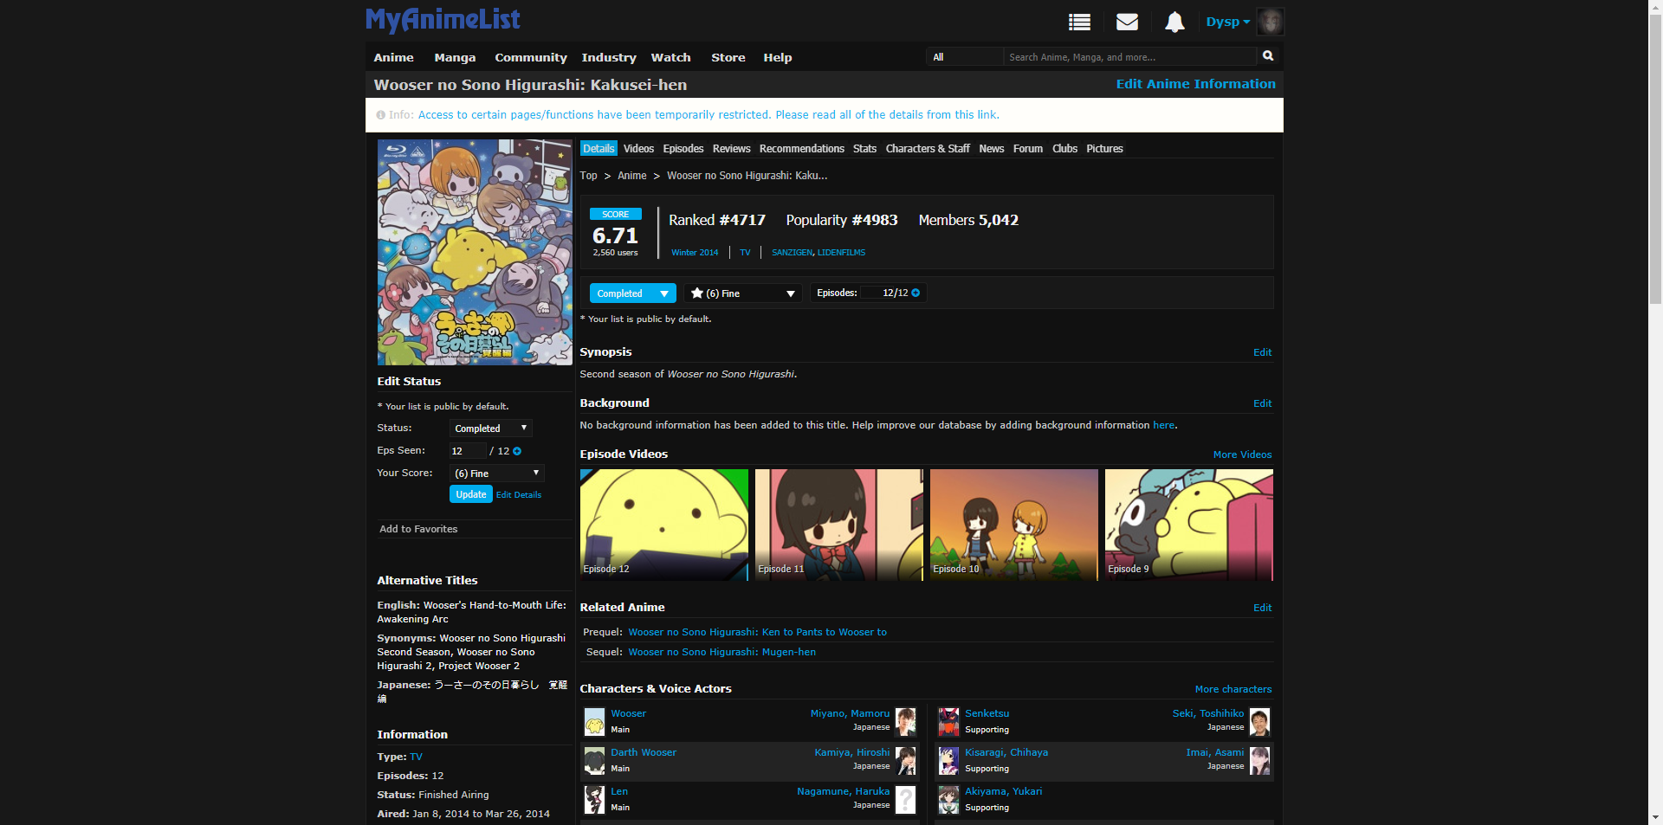The image size is (1663, 825).
Task: Open the Community navigation menu
Action: pos(530,57)
